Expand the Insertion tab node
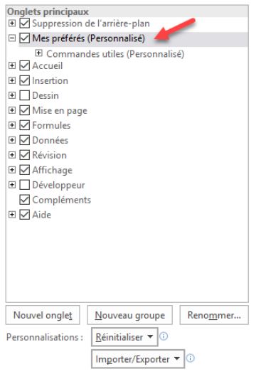This screenshot has height=379, width=256. pos(12,80)
